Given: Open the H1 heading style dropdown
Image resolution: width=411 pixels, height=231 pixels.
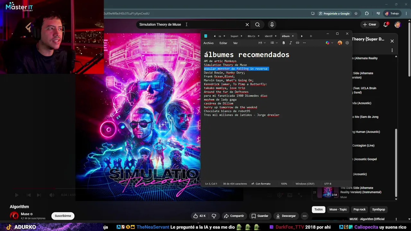Looking at the screenshot, I should point(262,43).
